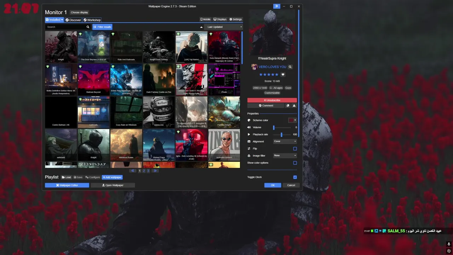Click the Playback rate slider handle
Image resolution: width=453 pixels, height=255 pixels.
(281, 135)
